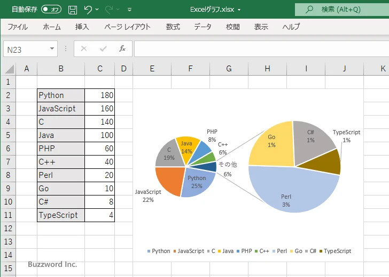This screenshot has width=389, height=277.
Task: Select cell with value 140
Action: (100, 122)
